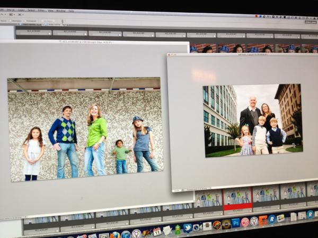Image resolution: width=318 pixels, height=238 pixels.
Task: Open Firefox from the dock
Action: [x=115, y=235]
